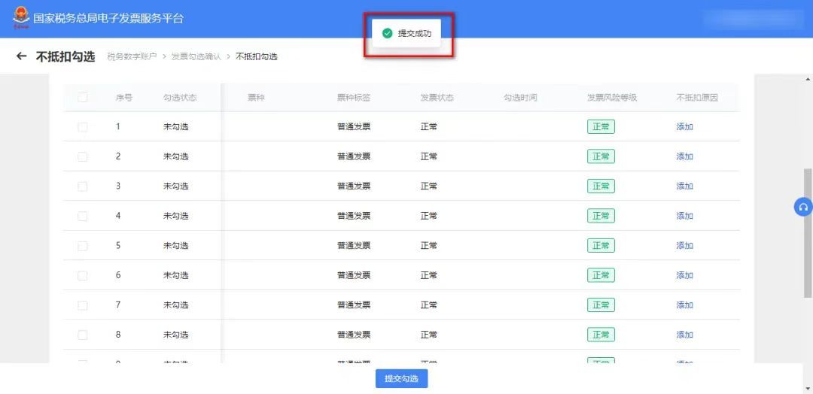Check the checkbox for row 4

[x=83, y=217]
